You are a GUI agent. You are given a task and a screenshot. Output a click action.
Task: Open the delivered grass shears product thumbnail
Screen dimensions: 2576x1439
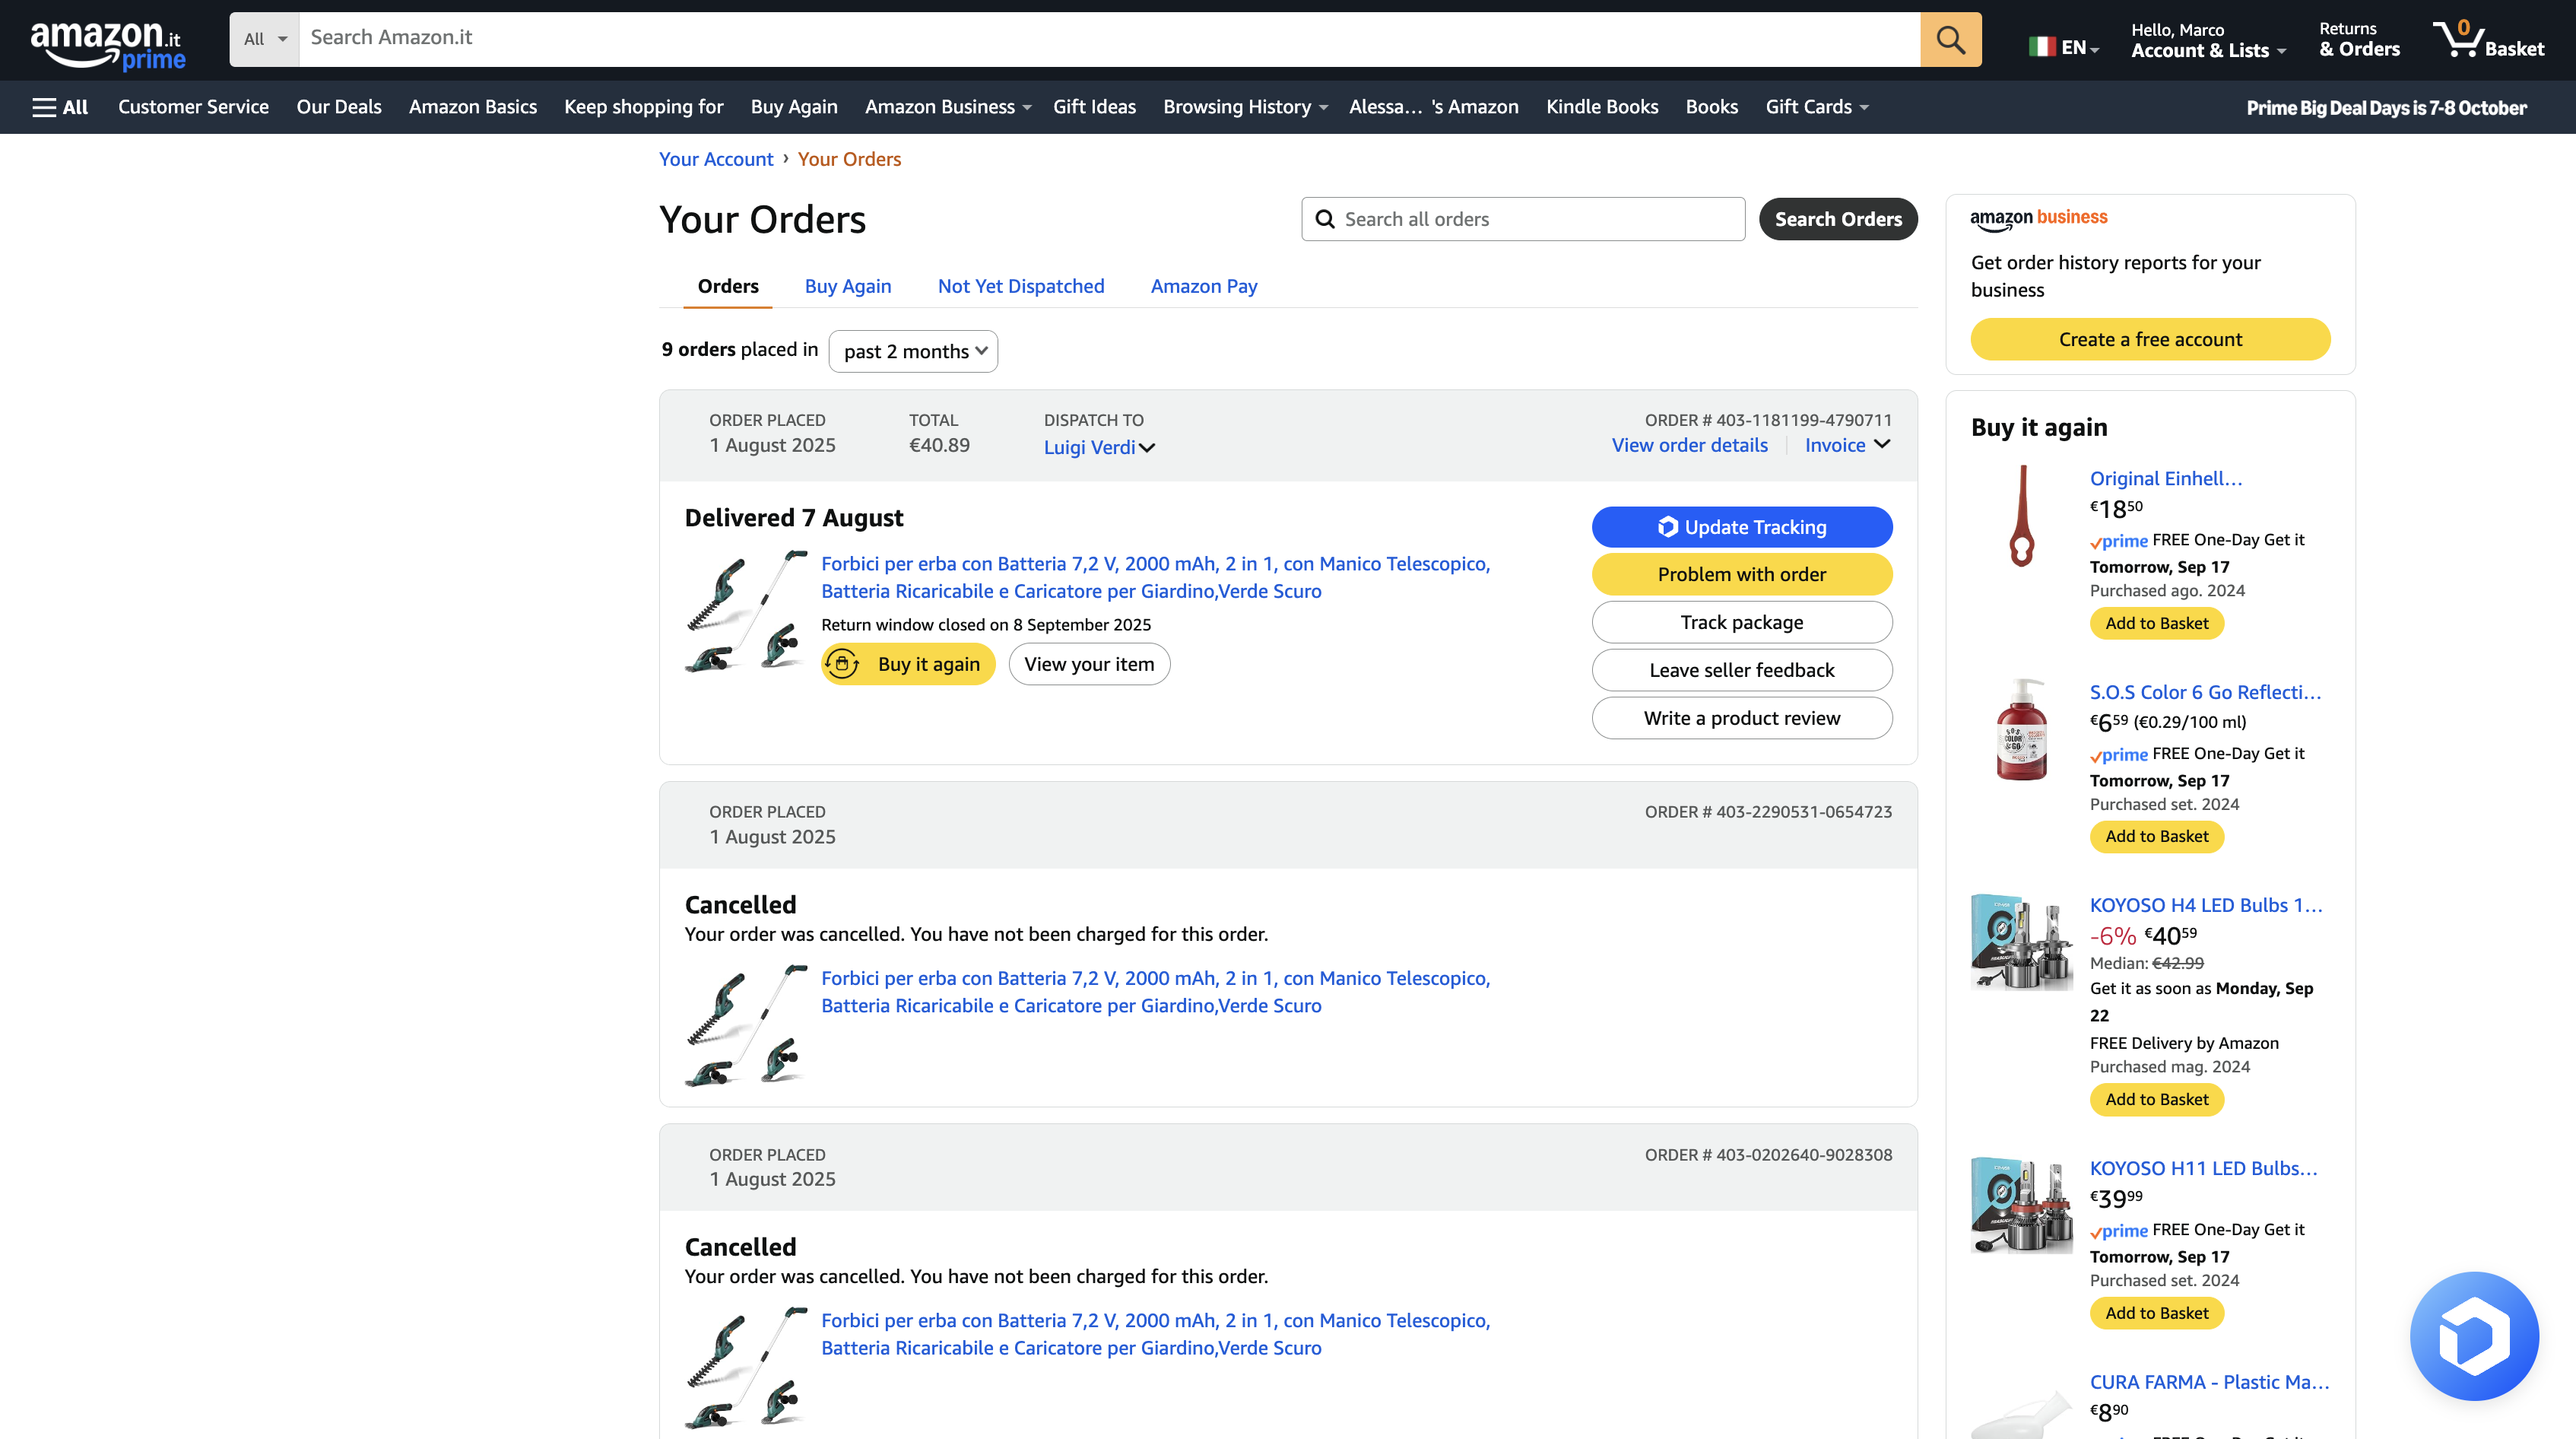[x=746, y=610]
